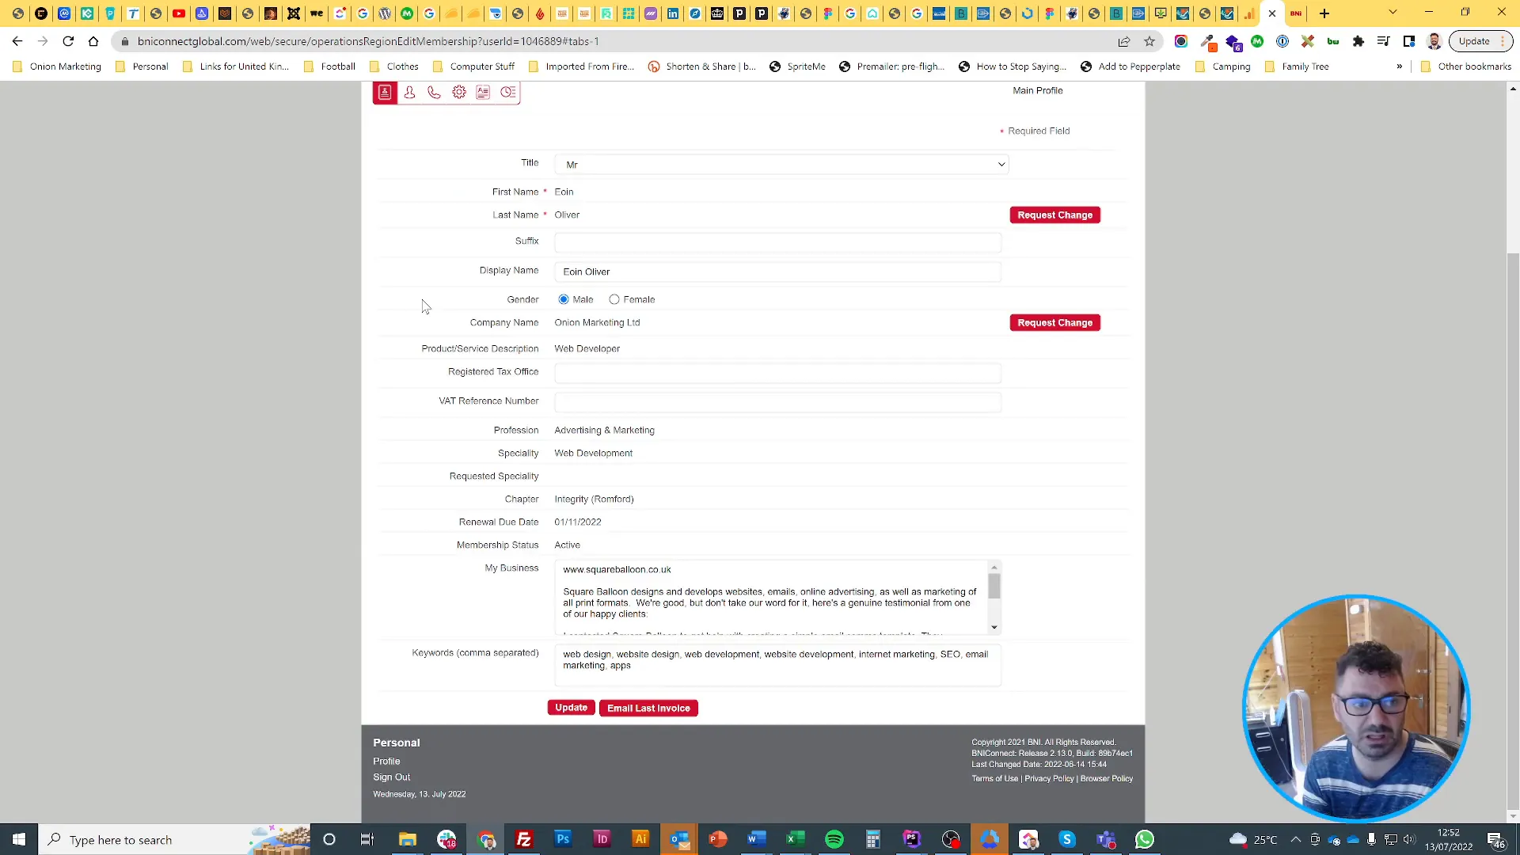Click the Sign Out footer link

click(391, 777)
